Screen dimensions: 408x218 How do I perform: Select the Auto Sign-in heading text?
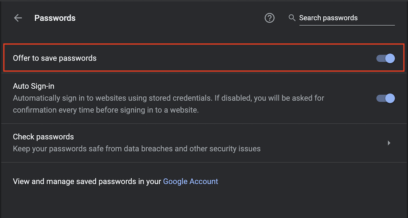33,86
